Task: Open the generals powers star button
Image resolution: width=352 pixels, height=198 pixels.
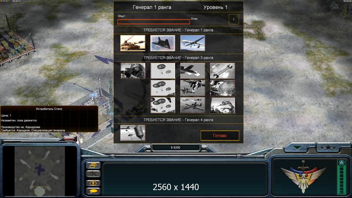Action: click(328, 148)
